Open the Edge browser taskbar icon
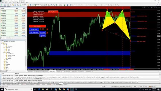The height and width of the screenshot is (91, 161). coord(39,89)
